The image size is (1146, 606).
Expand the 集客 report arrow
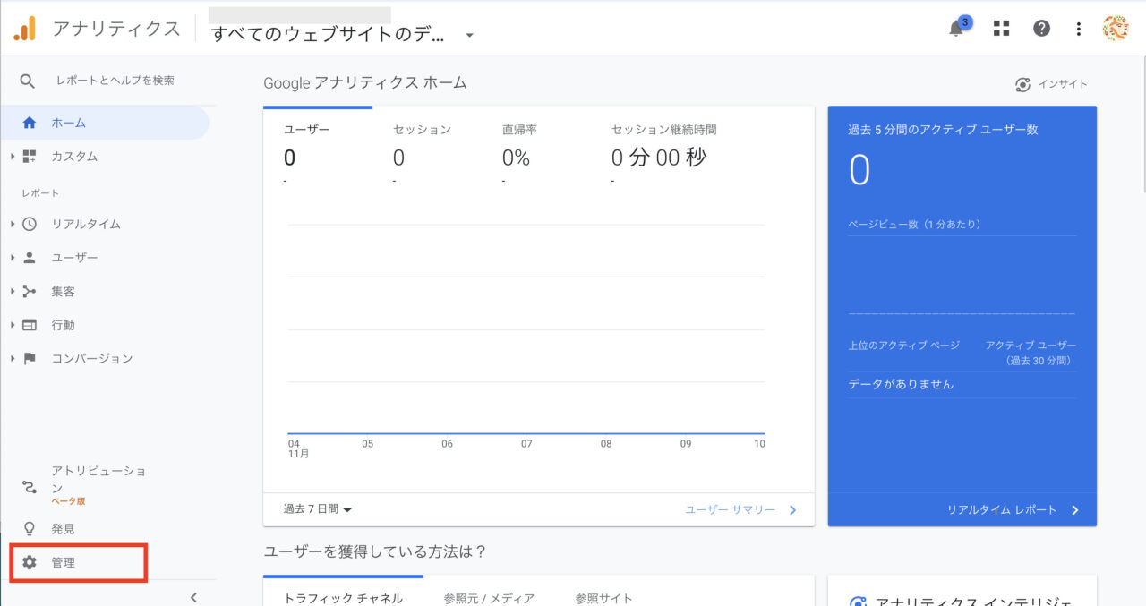(x=13, y=291)
